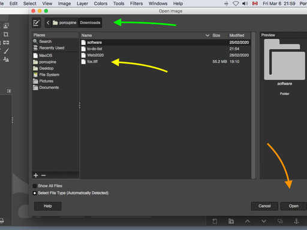307x230 pixels.
Task: Open the Edit menu
Action: (13, 4)
